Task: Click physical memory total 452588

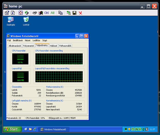Action: point(78,90)
